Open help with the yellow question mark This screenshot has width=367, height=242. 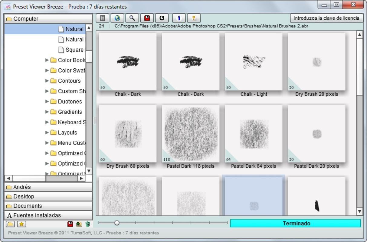194,18
